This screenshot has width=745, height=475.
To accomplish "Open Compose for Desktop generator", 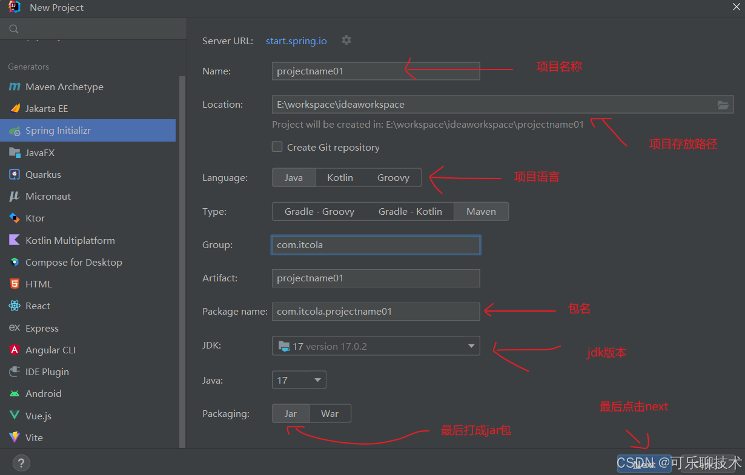I will point(88,262).
